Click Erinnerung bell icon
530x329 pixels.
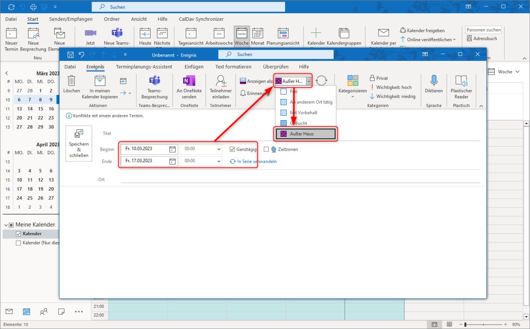click(x=243, y=93)
